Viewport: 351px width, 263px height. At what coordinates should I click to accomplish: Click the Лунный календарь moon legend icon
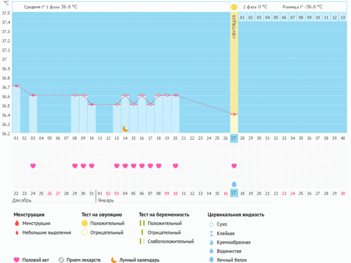(114, 260)
